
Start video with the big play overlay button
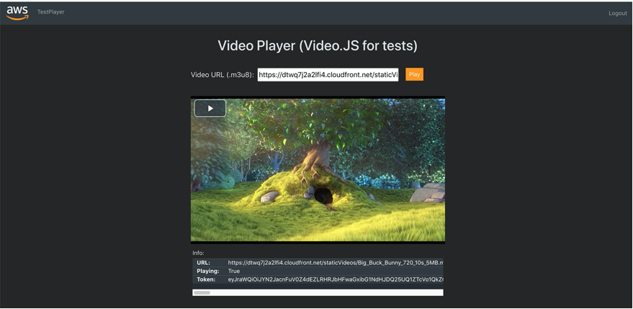point(210,108)
